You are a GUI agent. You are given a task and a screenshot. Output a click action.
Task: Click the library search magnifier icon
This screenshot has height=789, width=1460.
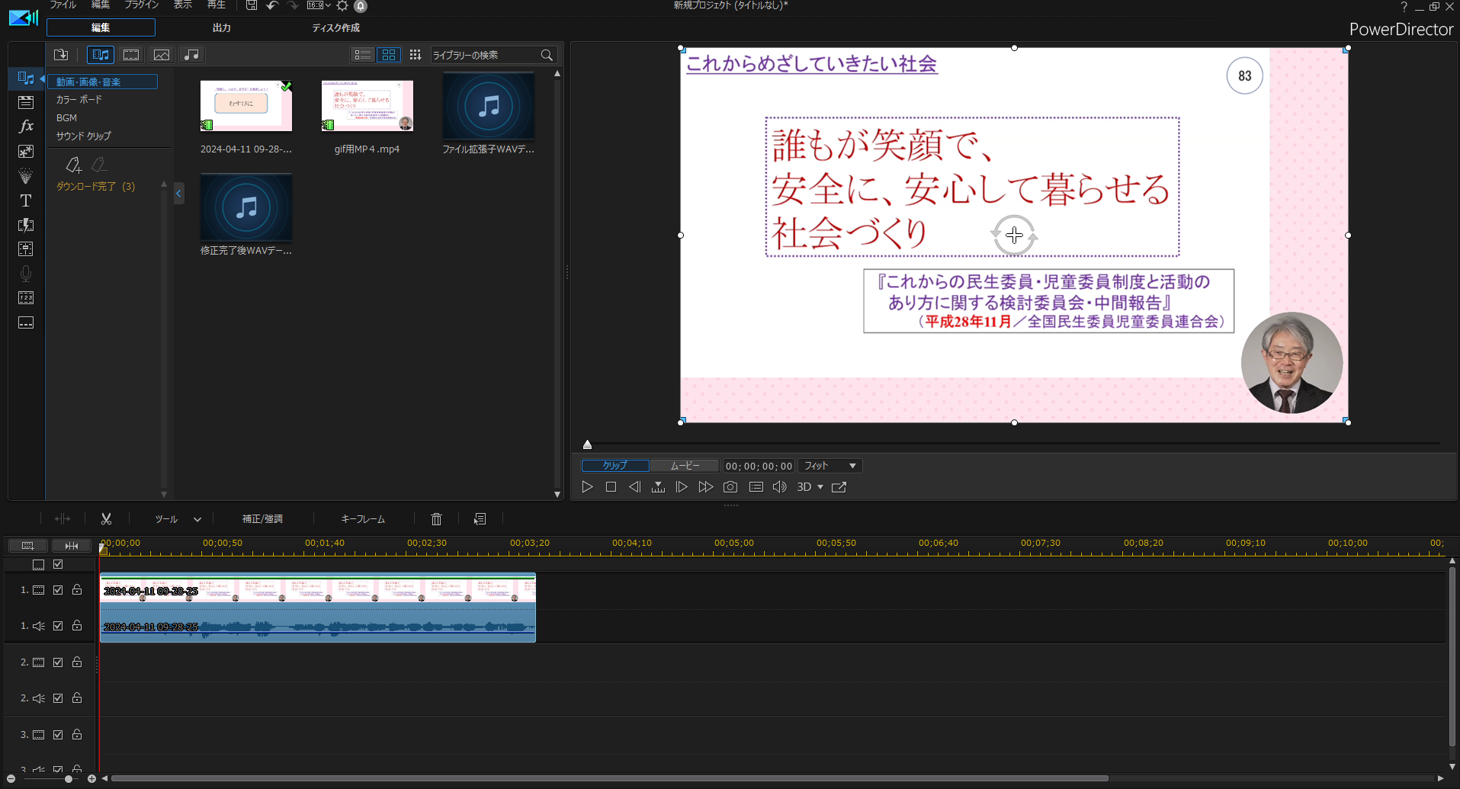coord(547,55)
